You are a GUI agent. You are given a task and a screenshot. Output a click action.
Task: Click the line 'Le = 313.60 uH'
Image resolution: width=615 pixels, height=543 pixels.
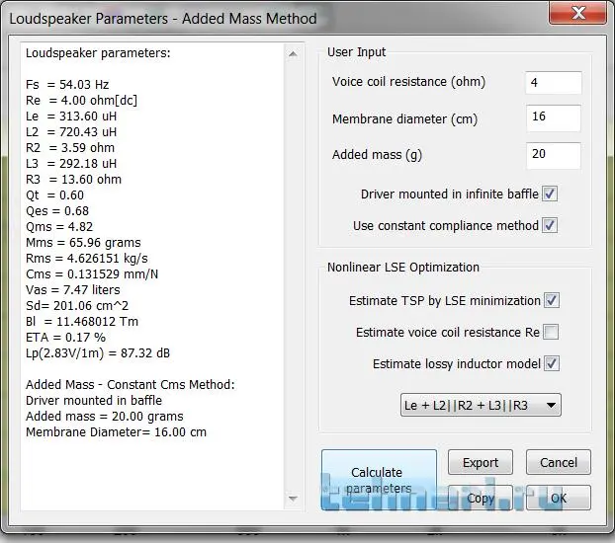(71, 116)
